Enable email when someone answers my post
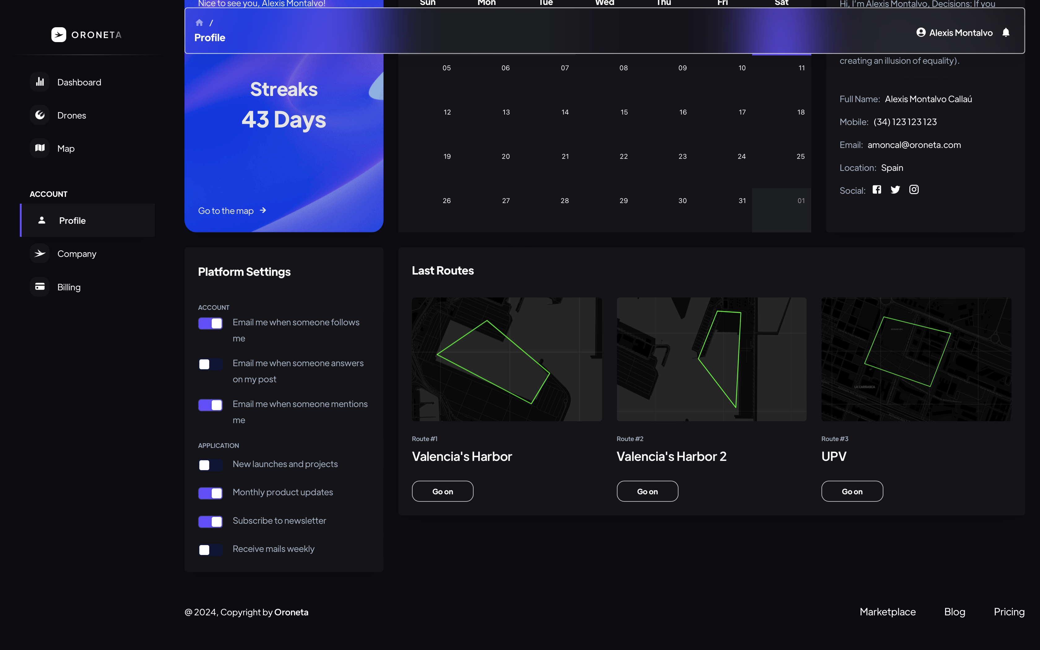The width and height of the screenshot is (1040, 650). 210,364
